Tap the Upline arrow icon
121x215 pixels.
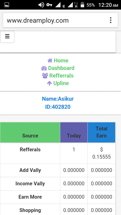click(49, 83)
